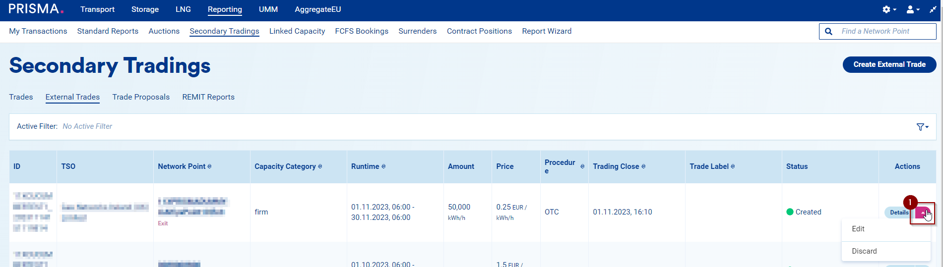
Task: Switch to the Trade Proposals tab
Action: coord(141,97)
